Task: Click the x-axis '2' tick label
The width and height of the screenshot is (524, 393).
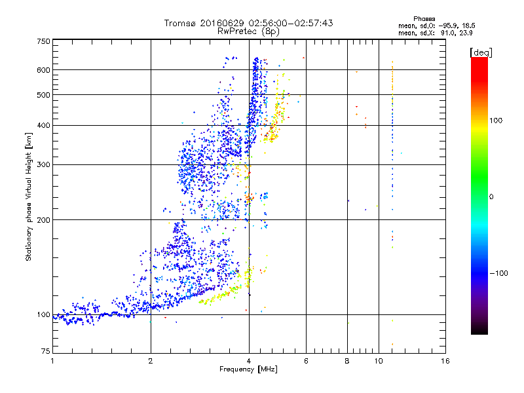Action: 151,361
